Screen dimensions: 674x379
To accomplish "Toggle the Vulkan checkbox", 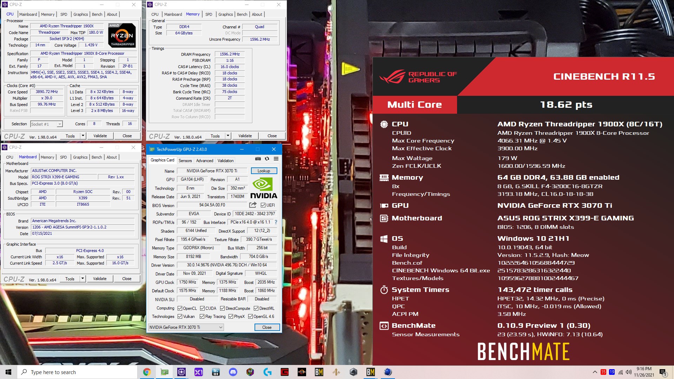I will (180, 317).
